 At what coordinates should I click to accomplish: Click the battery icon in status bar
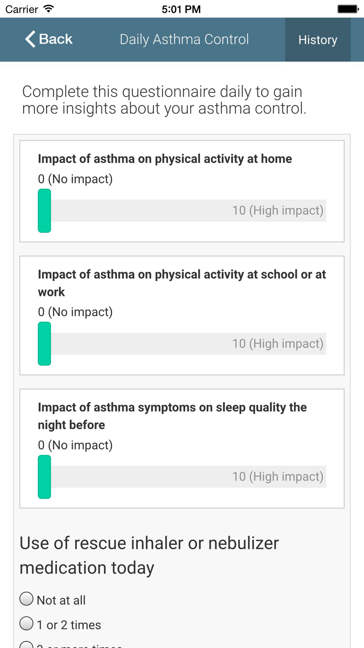(347, 9)
